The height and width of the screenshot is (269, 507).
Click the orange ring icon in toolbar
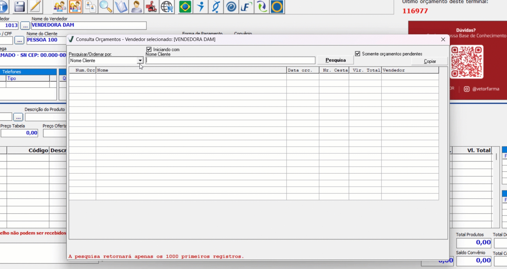[277, 7]
